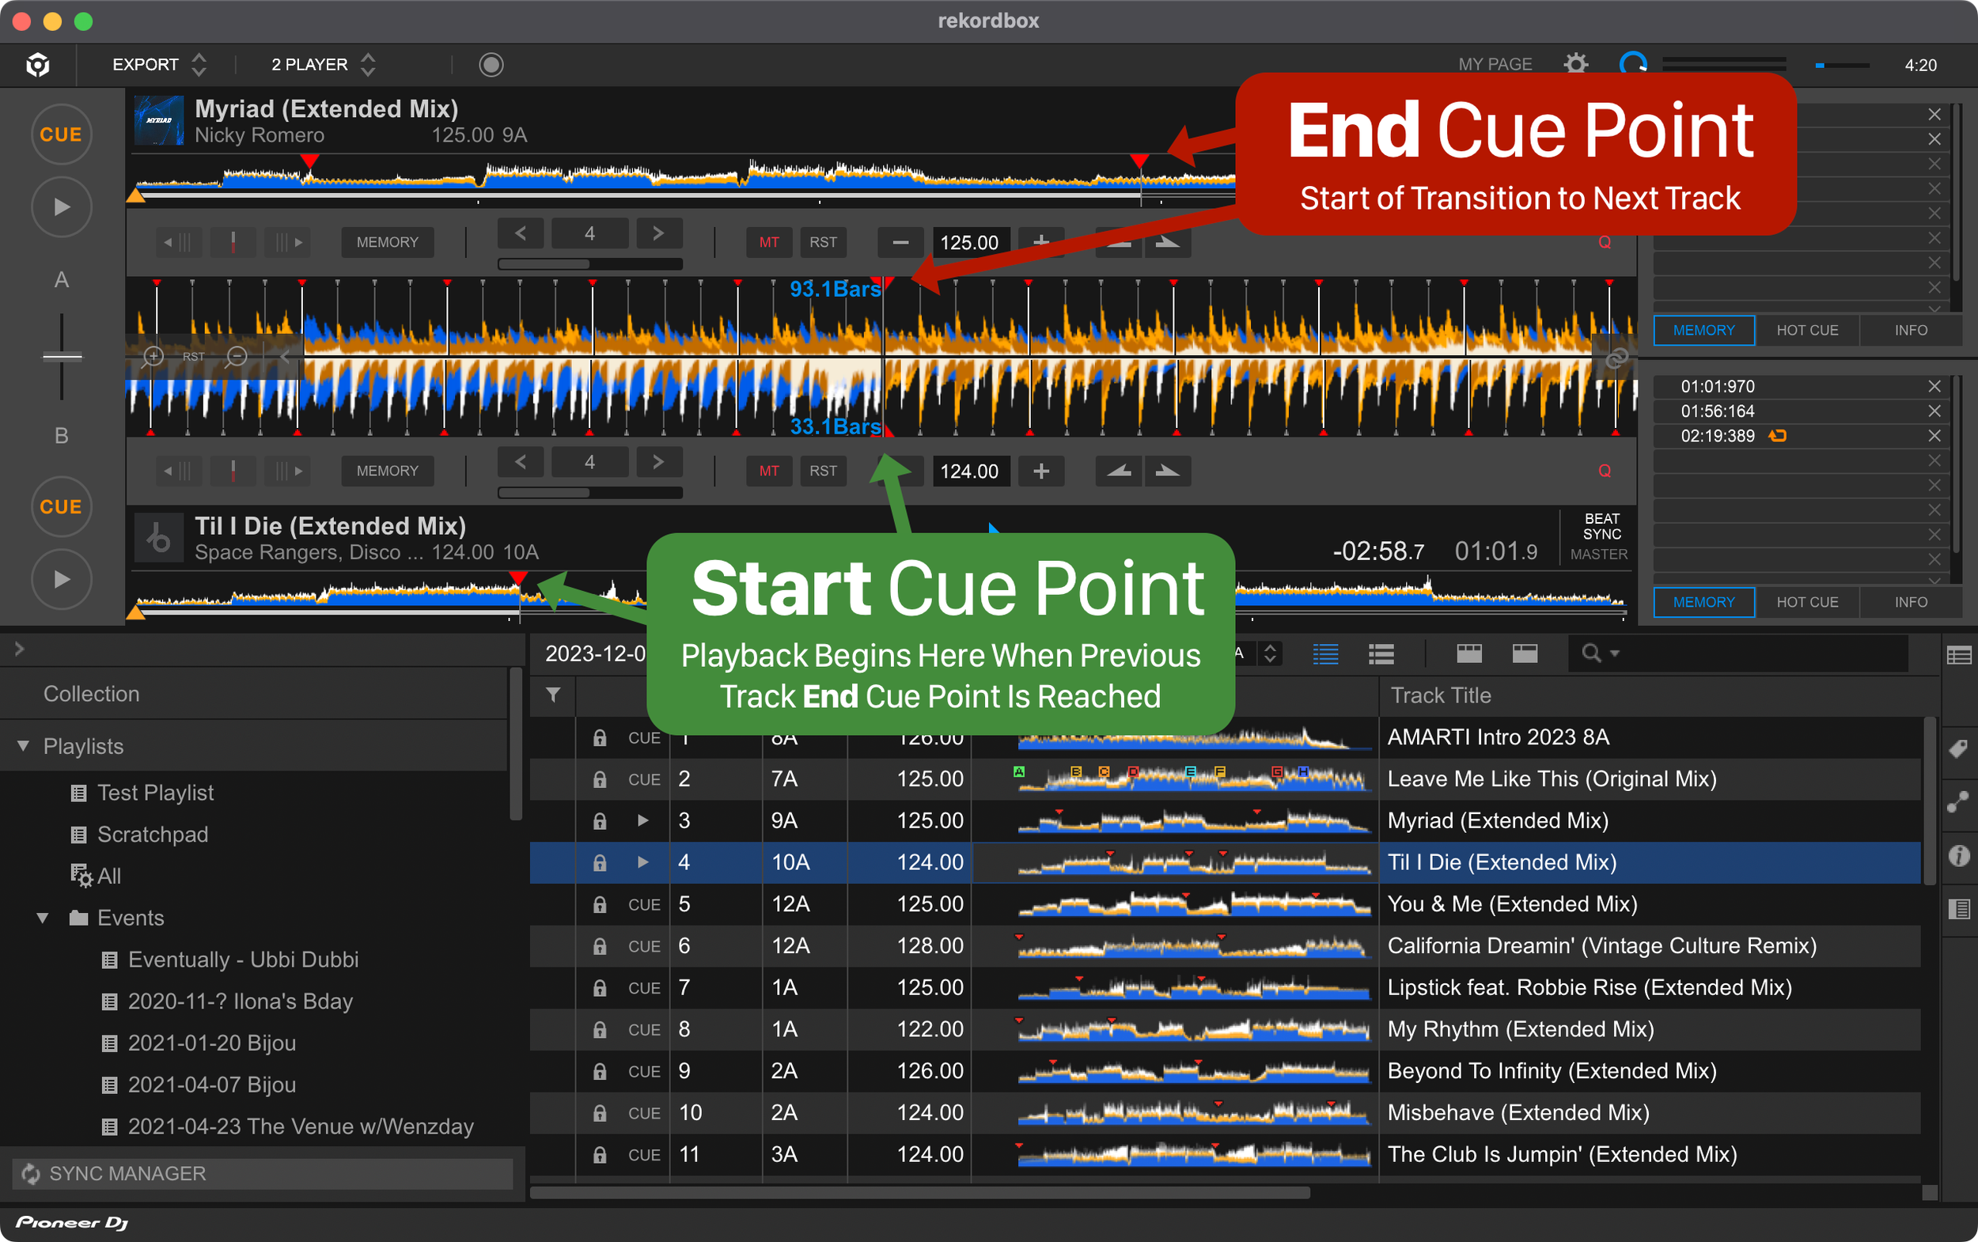The height and width of the screenshot is (1242, 1978).
Task: Toggle Beat Sync Master on deck B
Action: tap(1600, 536)
